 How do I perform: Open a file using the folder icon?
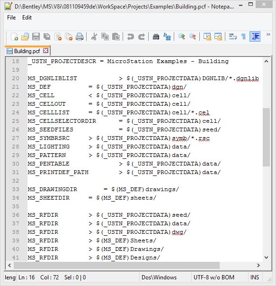pos(25,37)
